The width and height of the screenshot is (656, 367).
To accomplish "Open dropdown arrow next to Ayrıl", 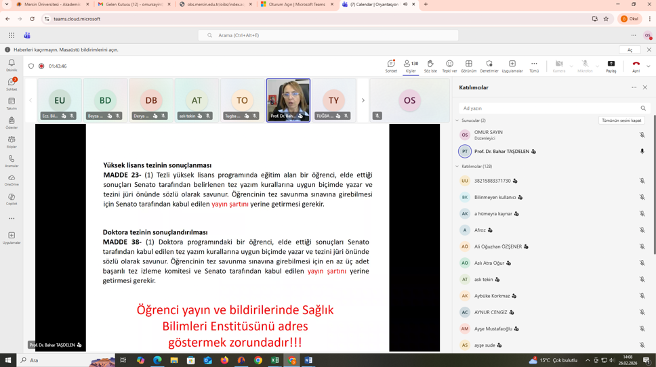I will click(649, 66).
